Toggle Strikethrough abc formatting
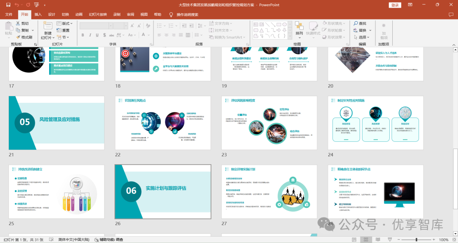458x243 pixels. [x=112, y=35]
